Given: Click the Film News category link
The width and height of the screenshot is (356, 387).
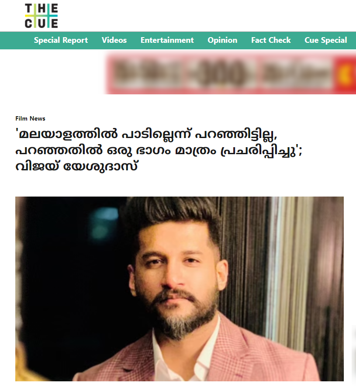Looking at the screenshot, I should [x=31, y=118].
